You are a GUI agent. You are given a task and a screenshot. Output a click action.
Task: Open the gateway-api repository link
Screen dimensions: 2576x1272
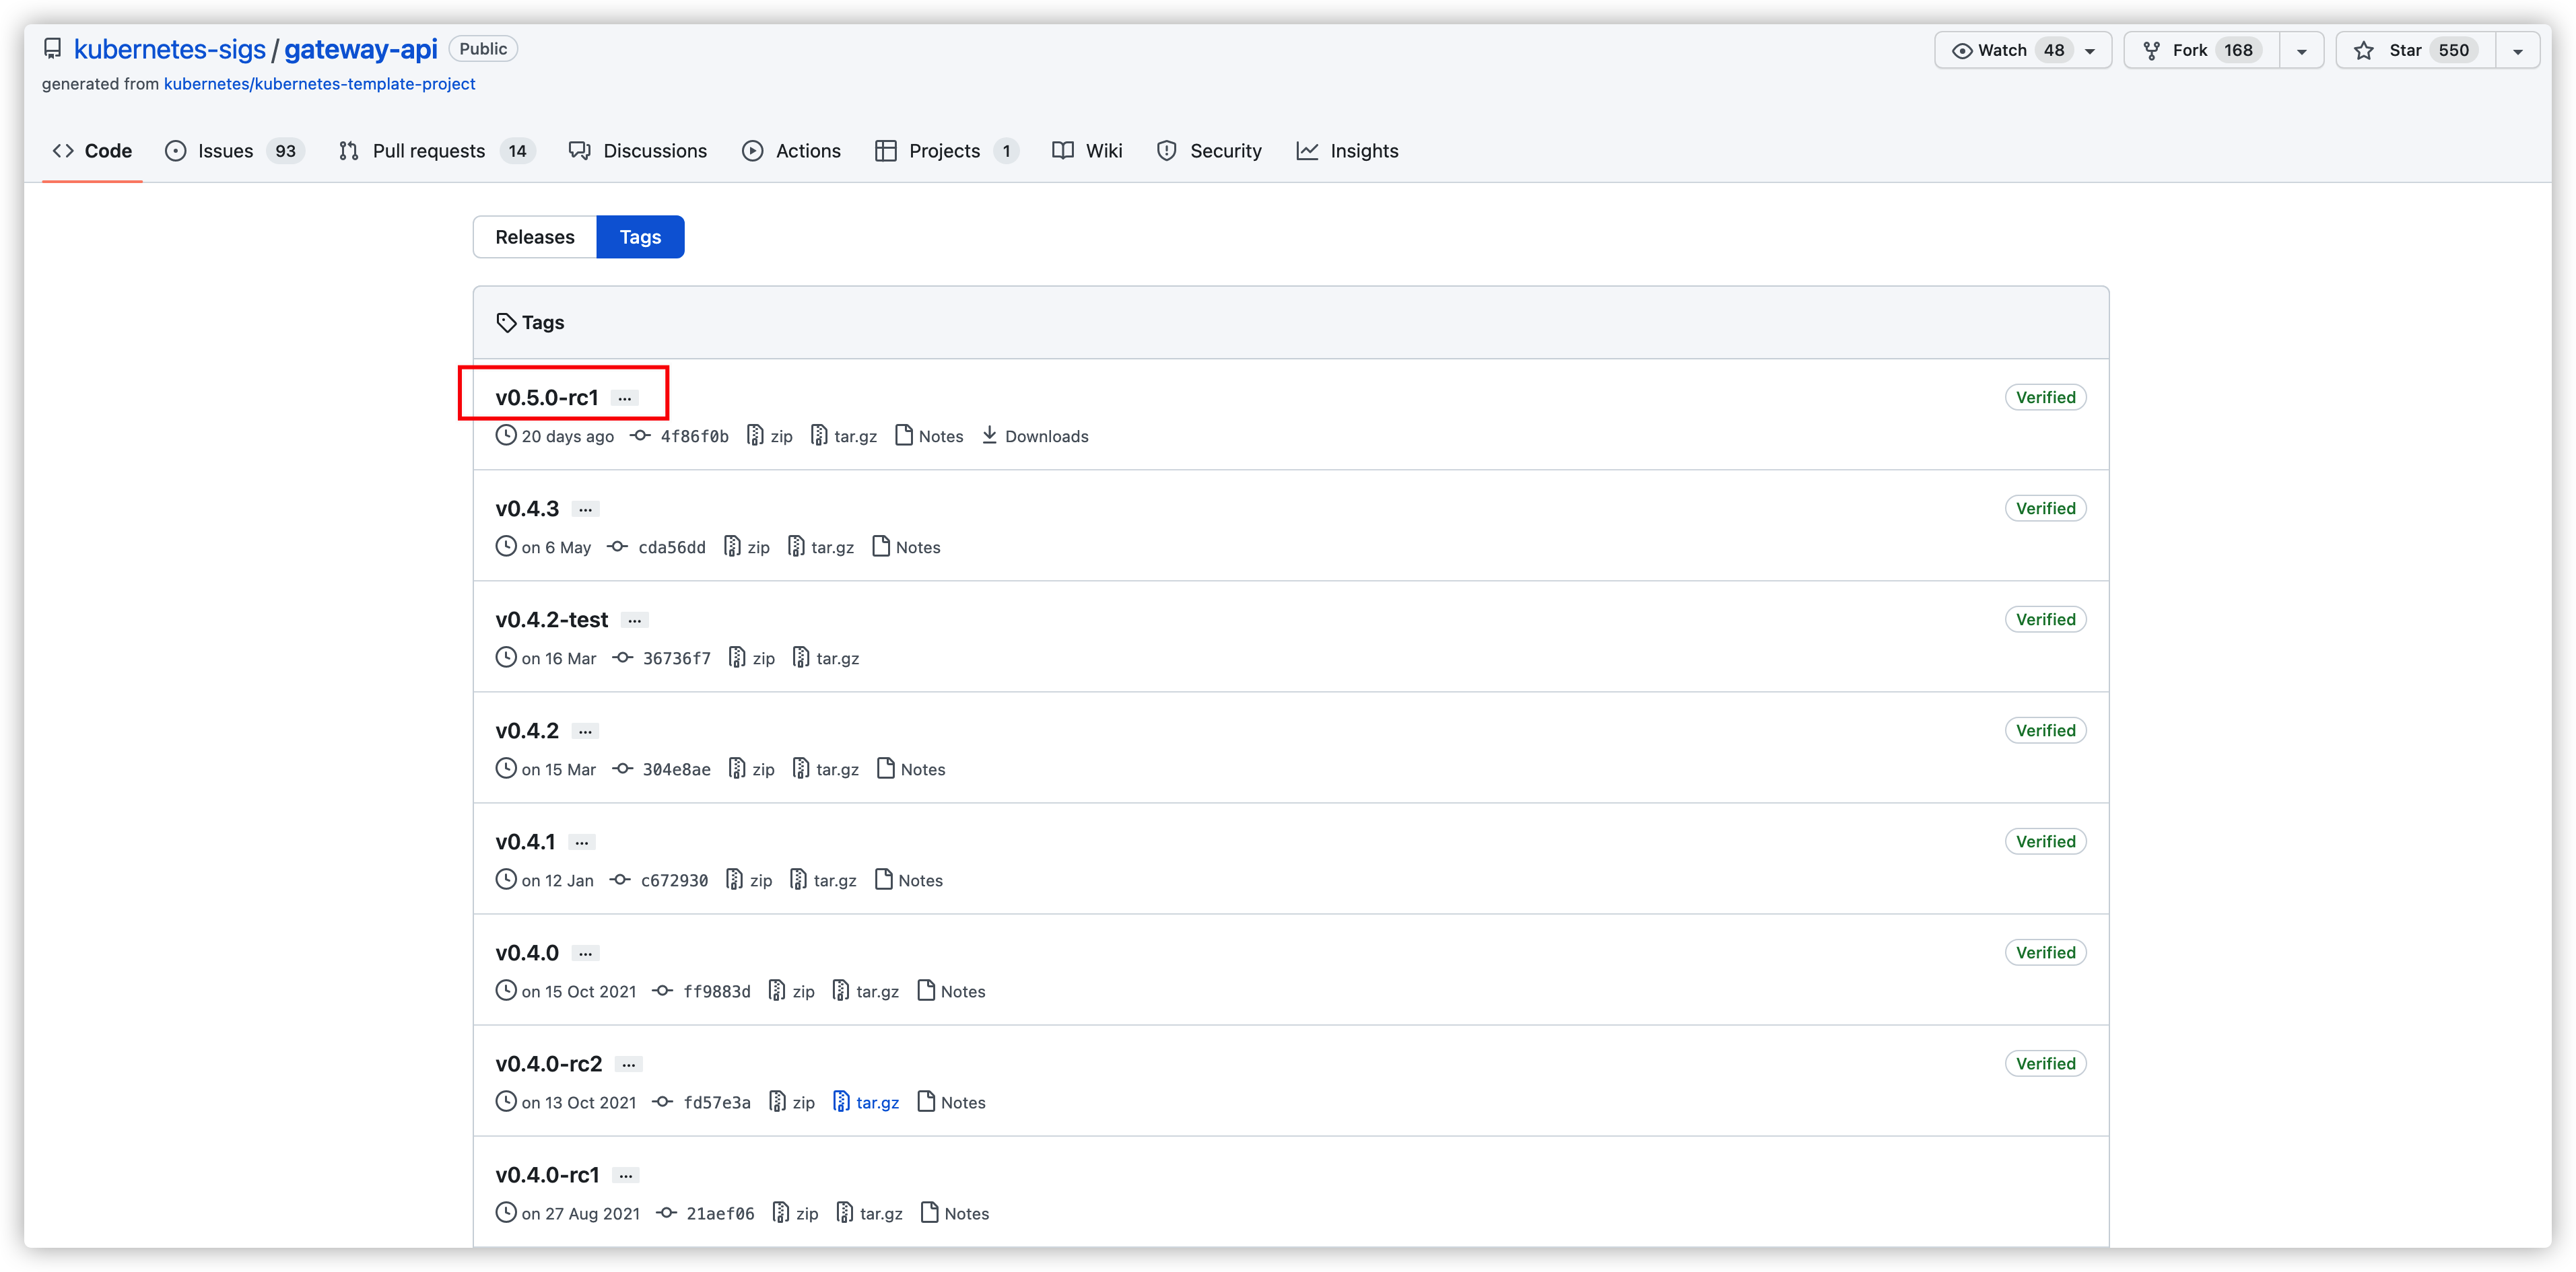pos(361,49)
